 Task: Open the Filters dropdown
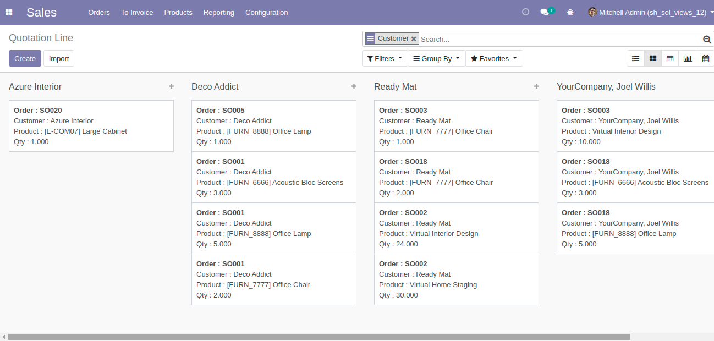coord(385,58)
